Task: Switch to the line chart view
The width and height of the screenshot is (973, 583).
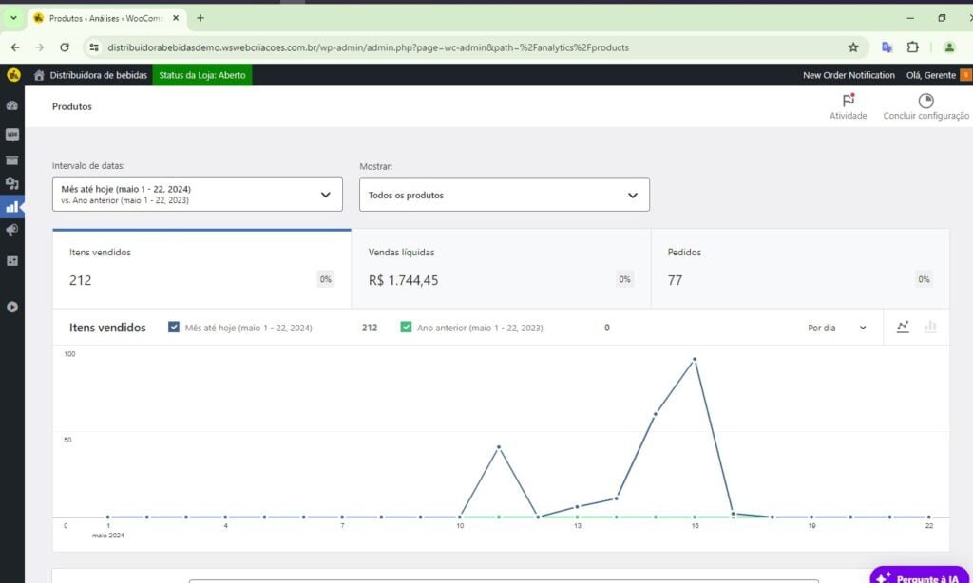Action: [x=903, y=327]
